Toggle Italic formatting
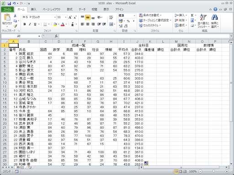 point(30,24)
